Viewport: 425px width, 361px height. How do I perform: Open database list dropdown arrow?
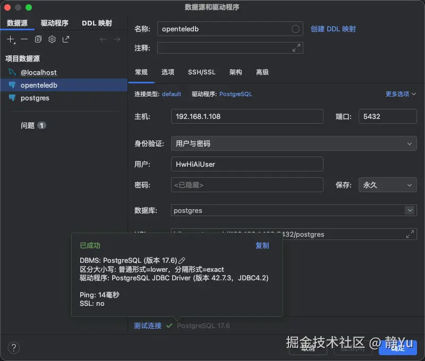(x=410, y=210)
